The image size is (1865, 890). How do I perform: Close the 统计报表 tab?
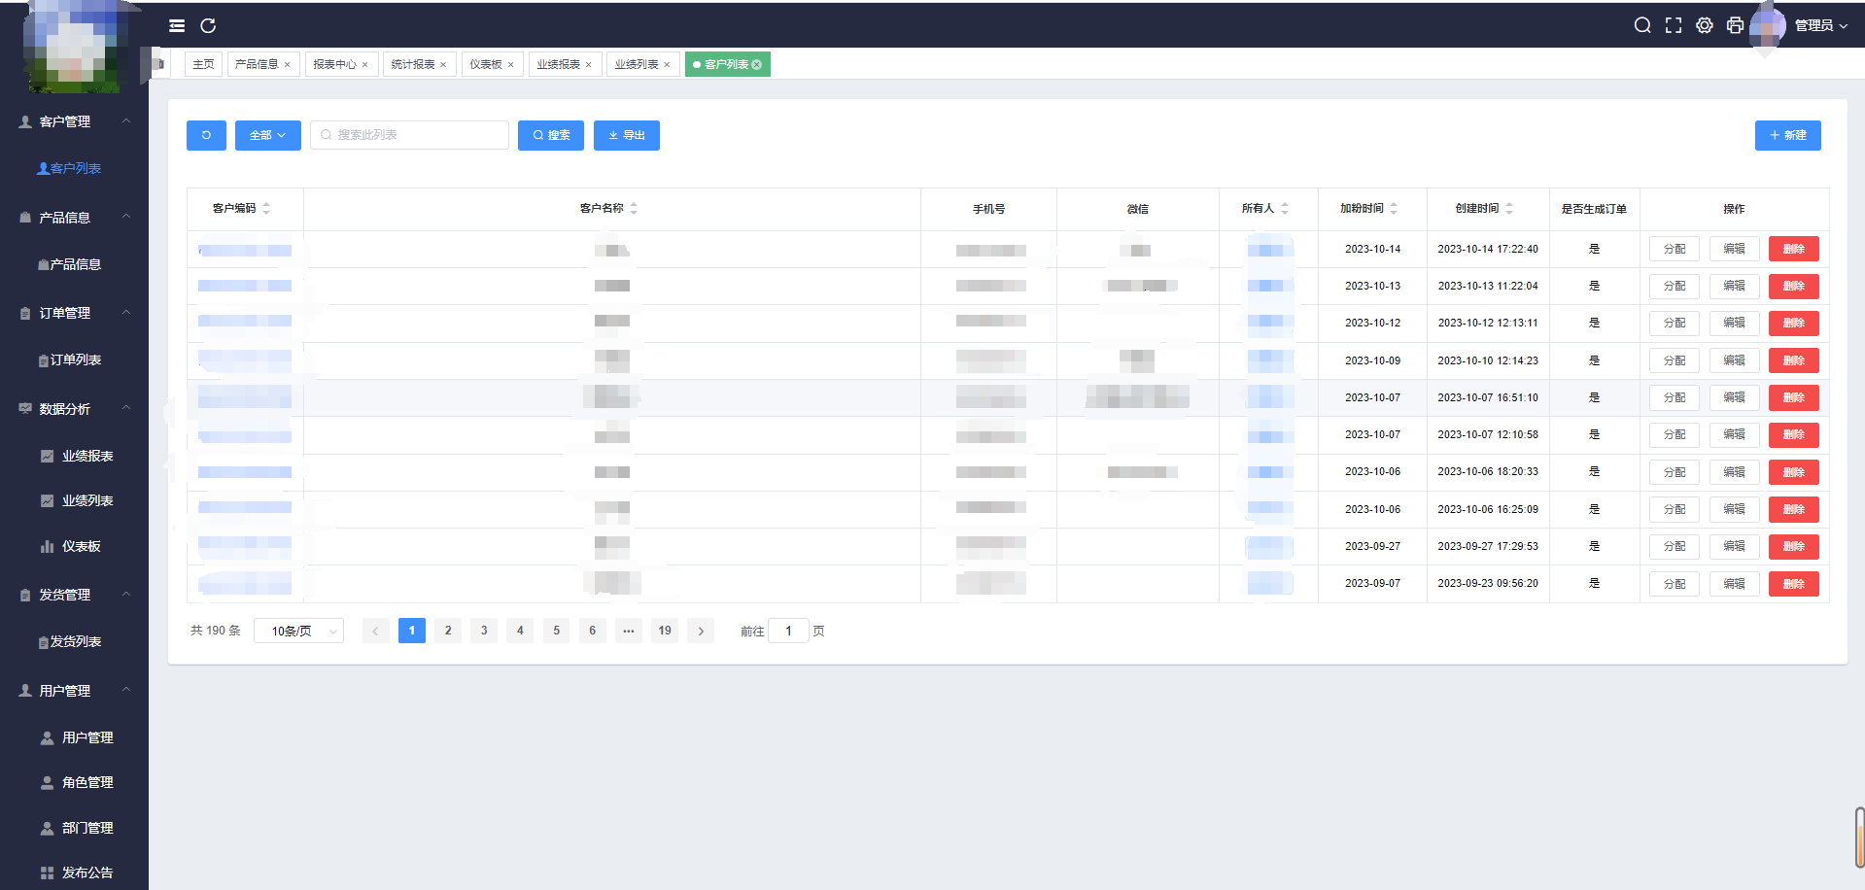[x=443, y=65]
